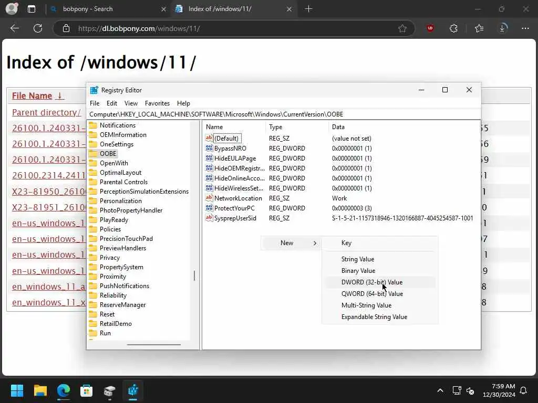The image size is (538, 403).
Task: Select the Personalization key in the tree
Action: point(120,201)
